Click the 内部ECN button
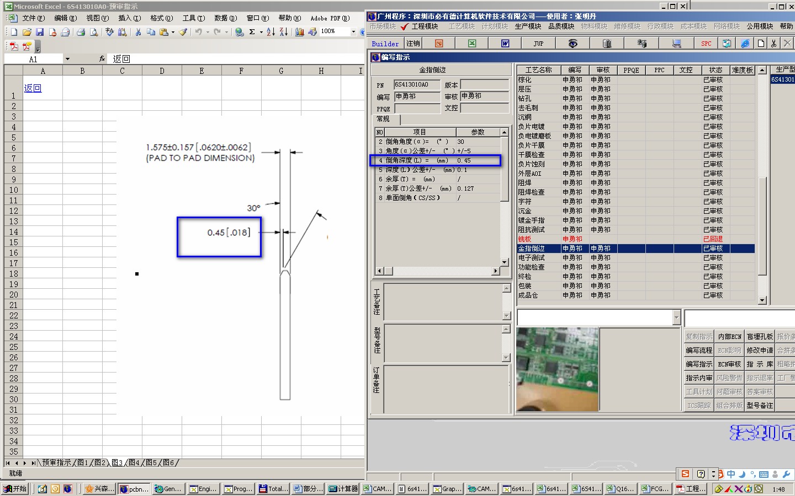 tap(729, 336)
